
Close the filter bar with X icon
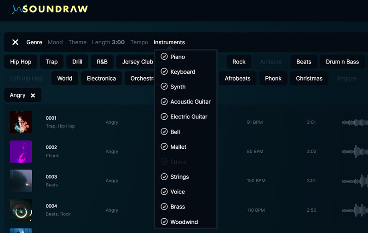15,42
